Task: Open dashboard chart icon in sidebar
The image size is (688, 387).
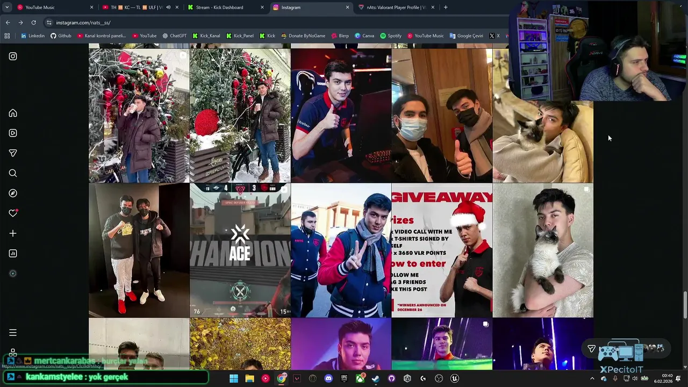Action: pos(13,253)
